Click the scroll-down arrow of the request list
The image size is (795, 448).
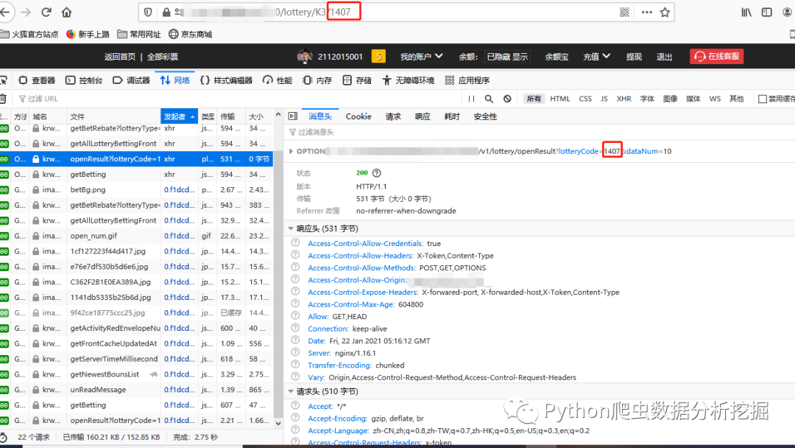click(x=278, y=423)
